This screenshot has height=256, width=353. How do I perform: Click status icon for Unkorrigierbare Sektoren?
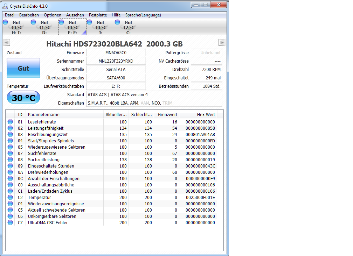10,216
